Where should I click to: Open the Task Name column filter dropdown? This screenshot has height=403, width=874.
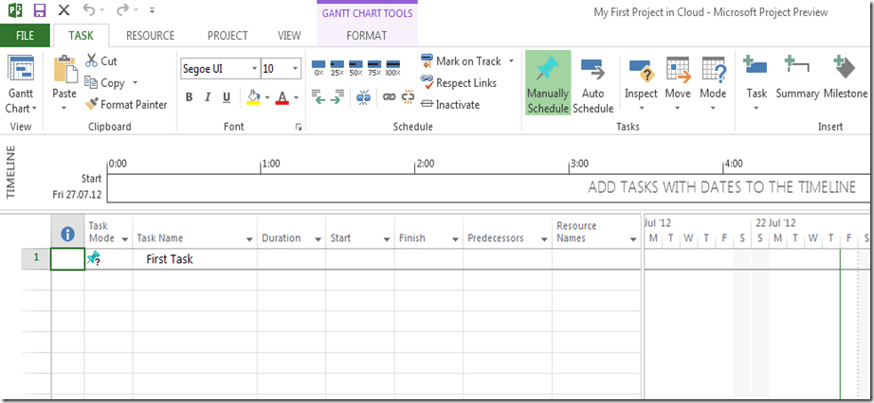pyautogui.click(x=248, y=239)
